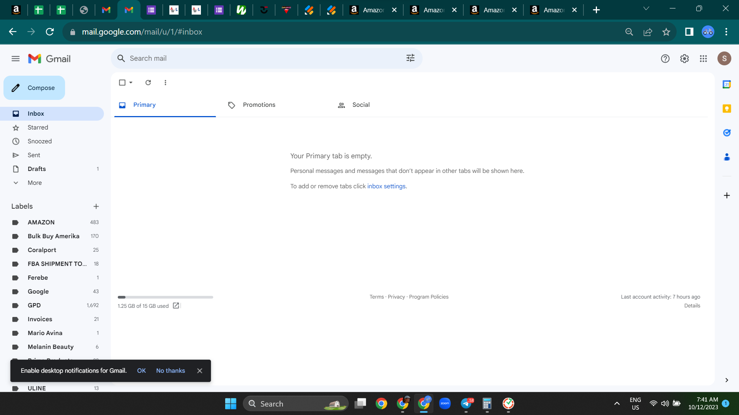Open Chrome three-dot menu
The width and height of the screenshot is (739, 415).
click(726, 32)
